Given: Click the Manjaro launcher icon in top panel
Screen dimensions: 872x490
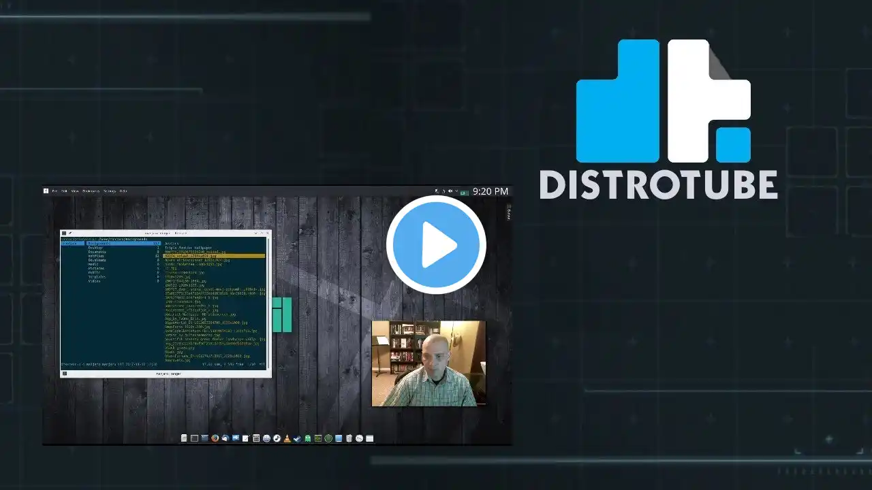Looking at the screenshot, I should click(x=46, y=191).
